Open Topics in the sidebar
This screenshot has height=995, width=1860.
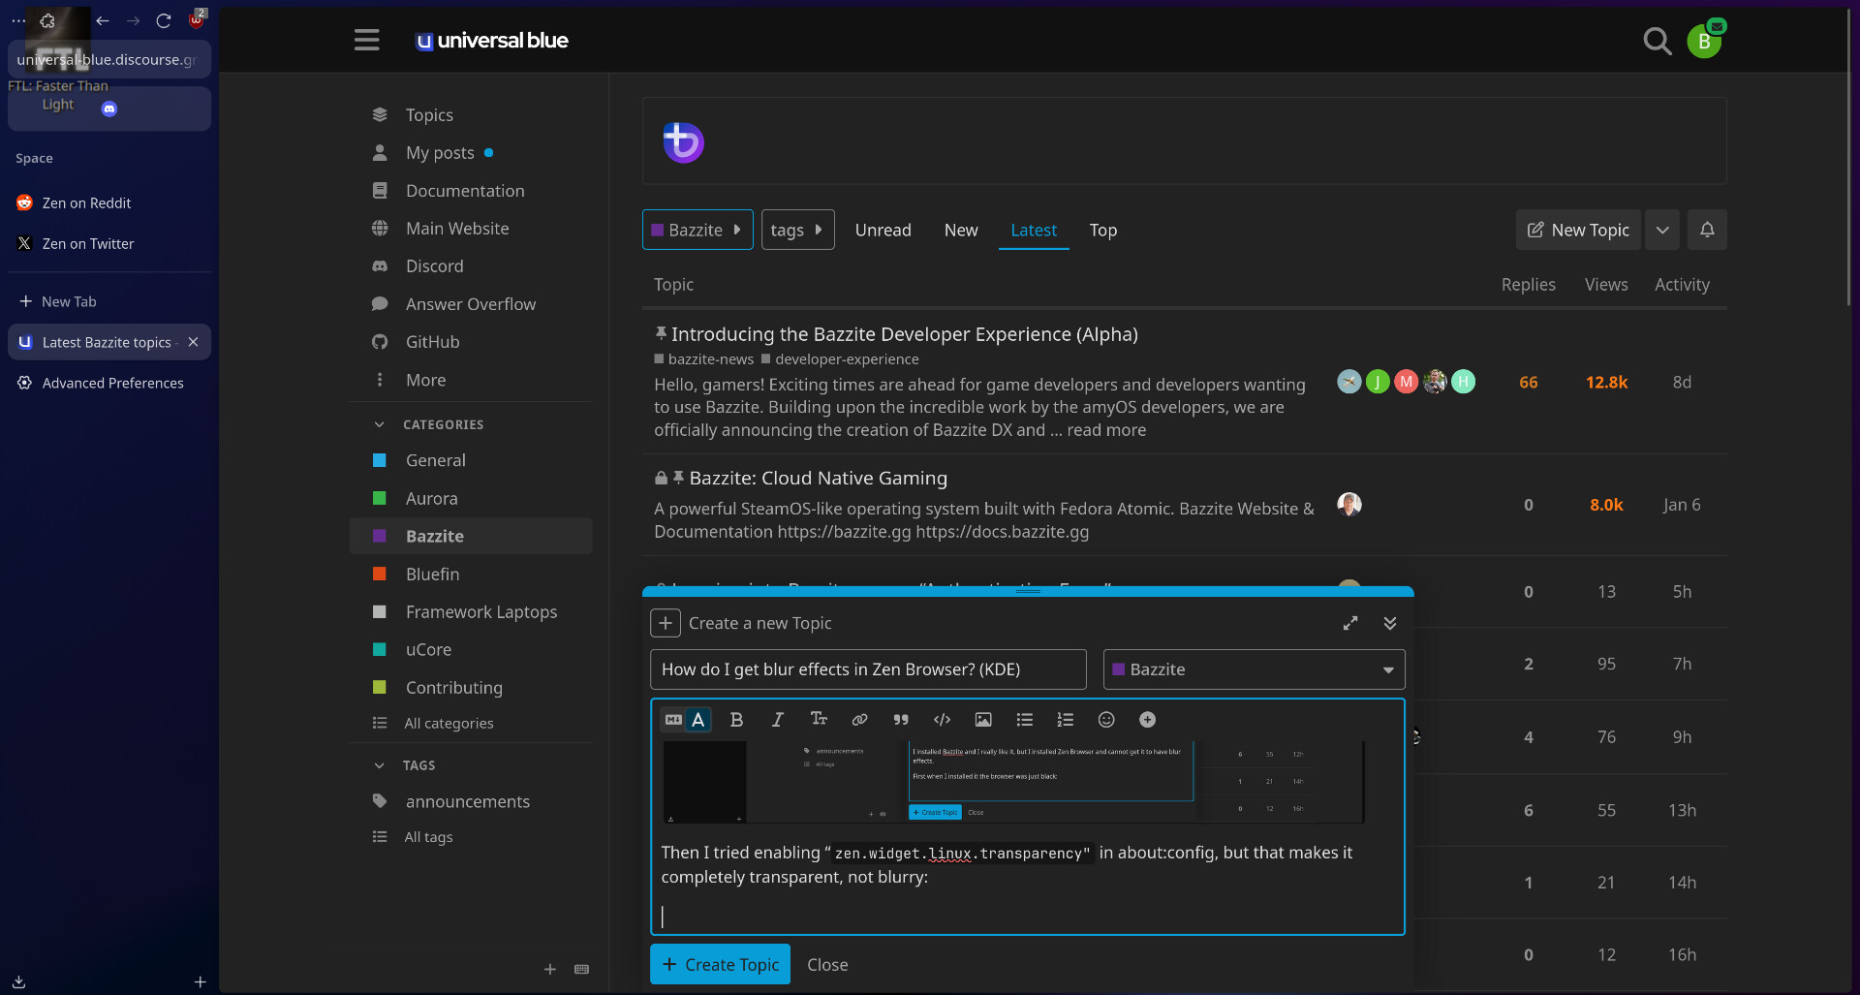429,114
